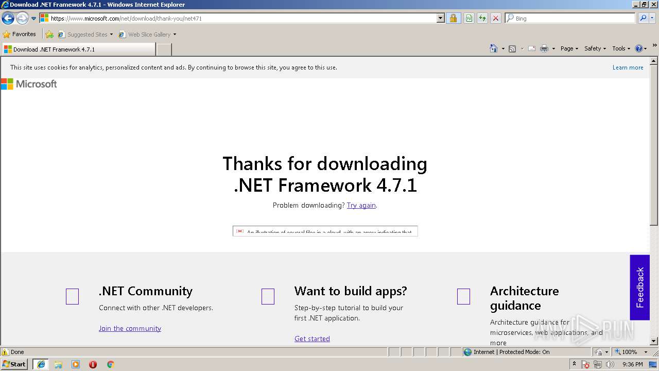
Task: Click the network tray icon
Action: (598, 364)
